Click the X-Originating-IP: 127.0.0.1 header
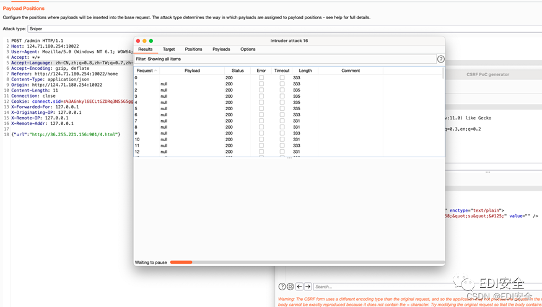 coord(46,113)
